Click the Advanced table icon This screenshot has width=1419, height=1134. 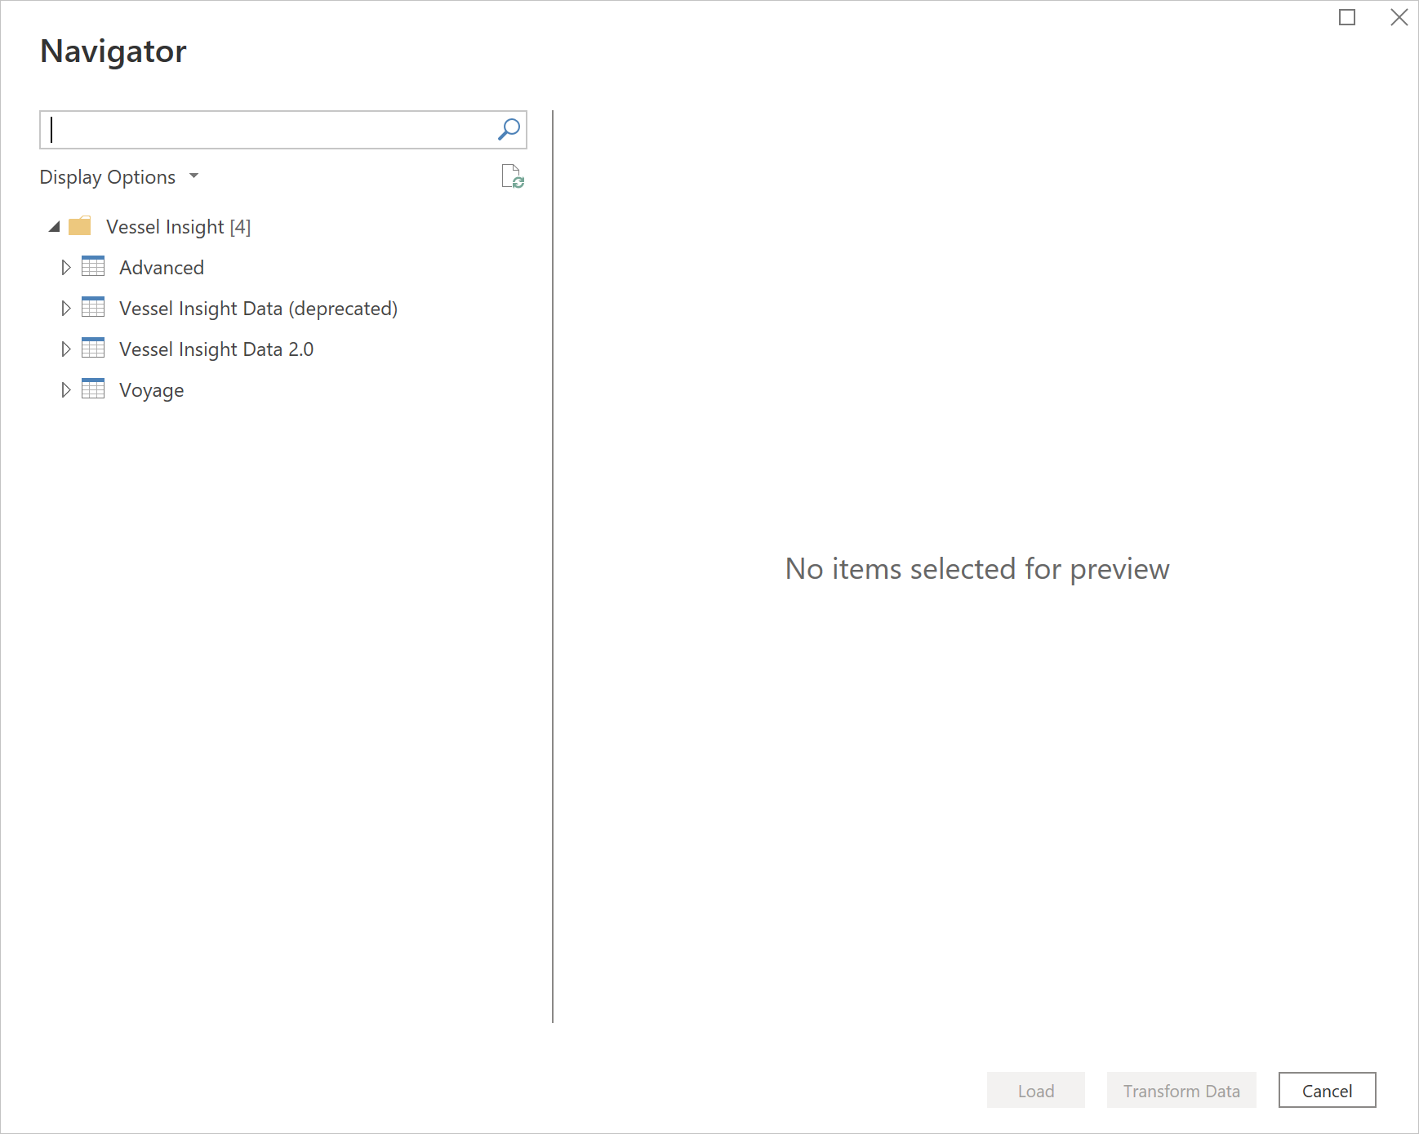(x=93, y=266)
